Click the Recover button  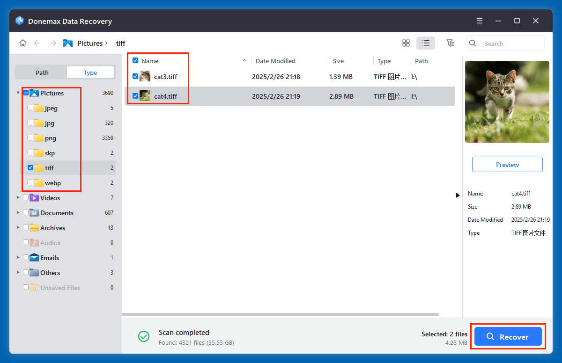(x=508, y=337)
